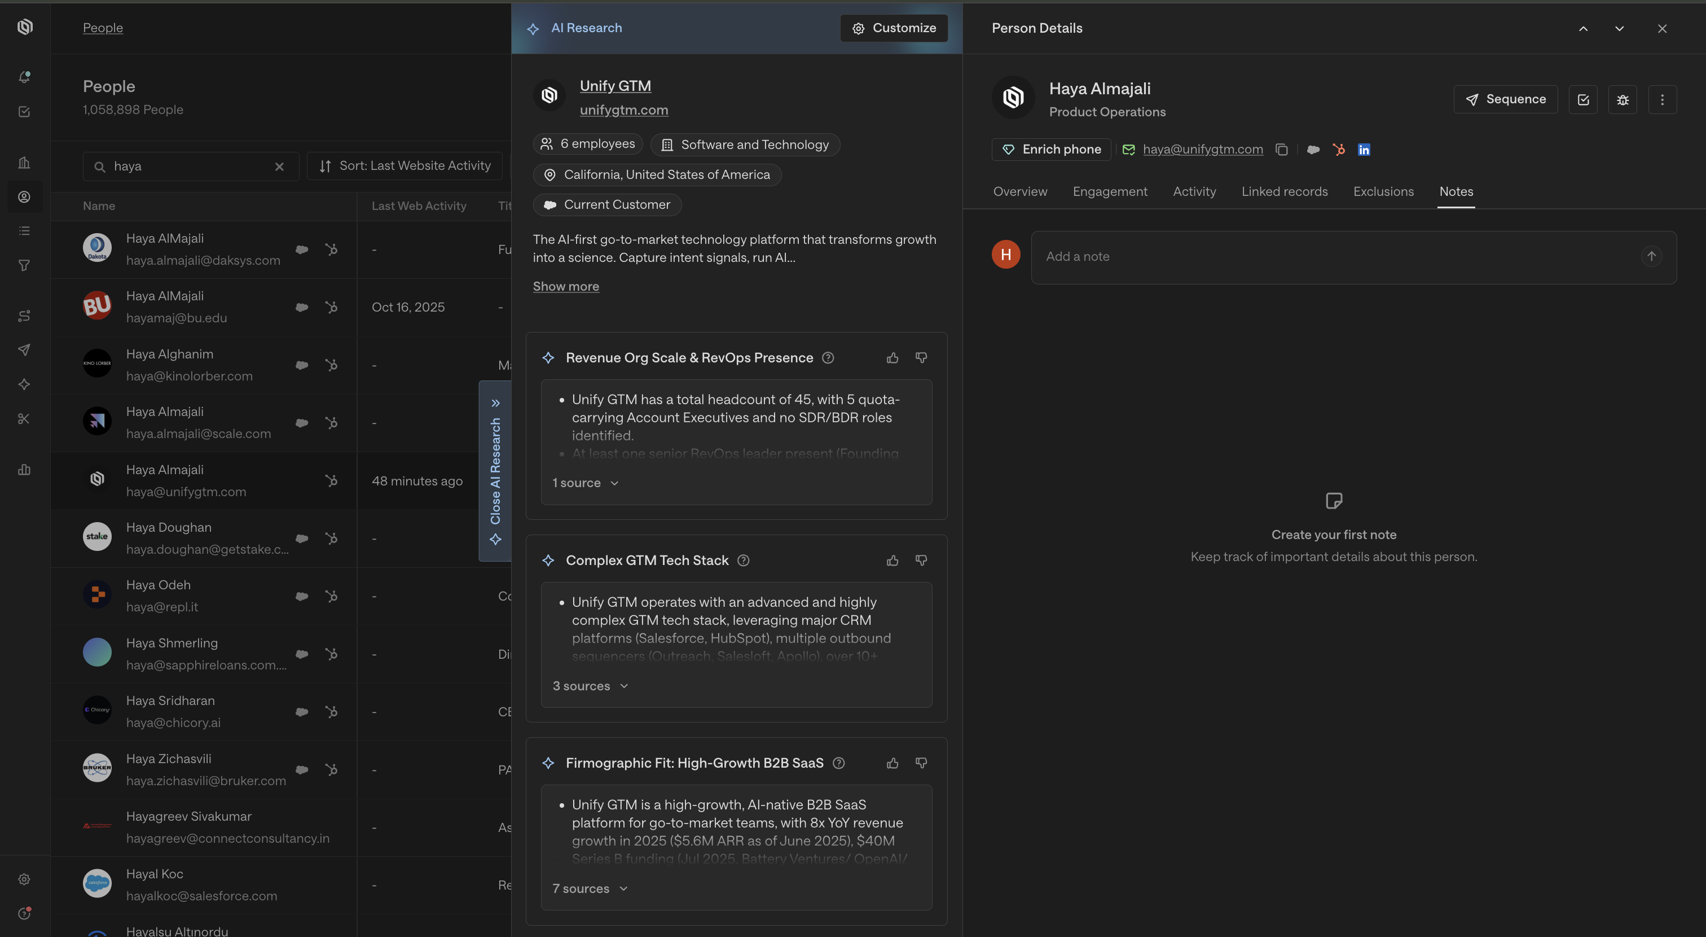
Task: Open the scissors icon in sidebar
Action: 24,419
